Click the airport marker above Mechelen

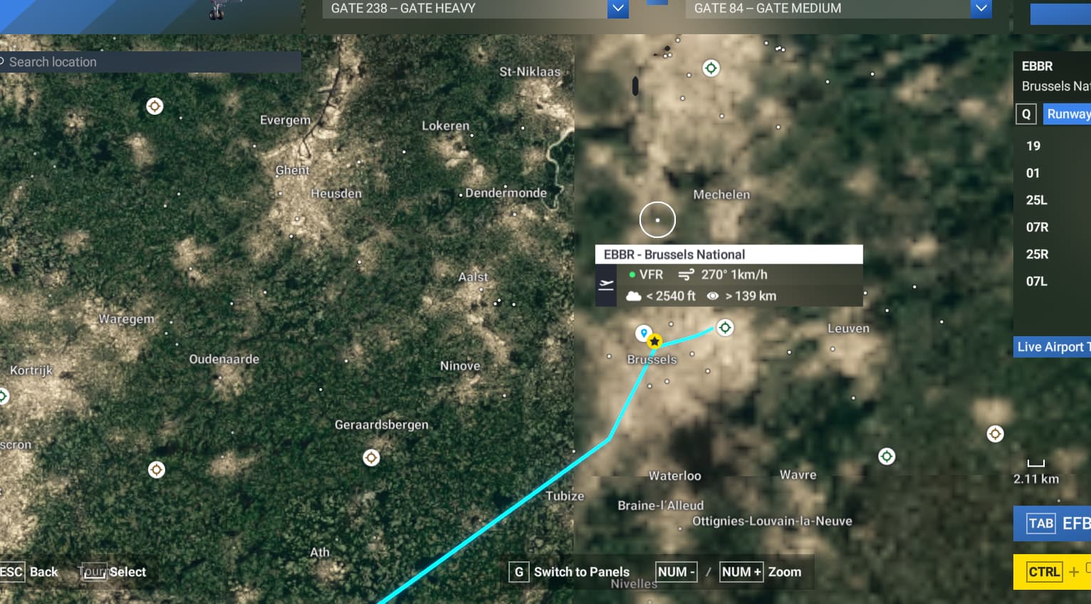[x=711, y=68]
